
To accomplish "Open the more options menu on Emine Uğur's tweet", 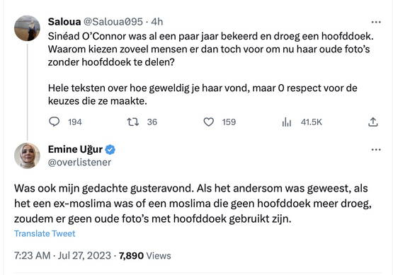I will point(376,150).
